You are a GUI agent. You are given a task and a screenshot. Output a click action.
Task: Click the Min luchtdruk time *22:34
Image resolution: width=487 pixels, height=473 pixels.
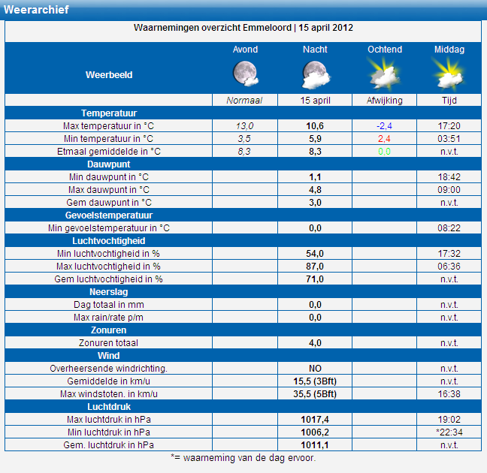click(449, 432)
